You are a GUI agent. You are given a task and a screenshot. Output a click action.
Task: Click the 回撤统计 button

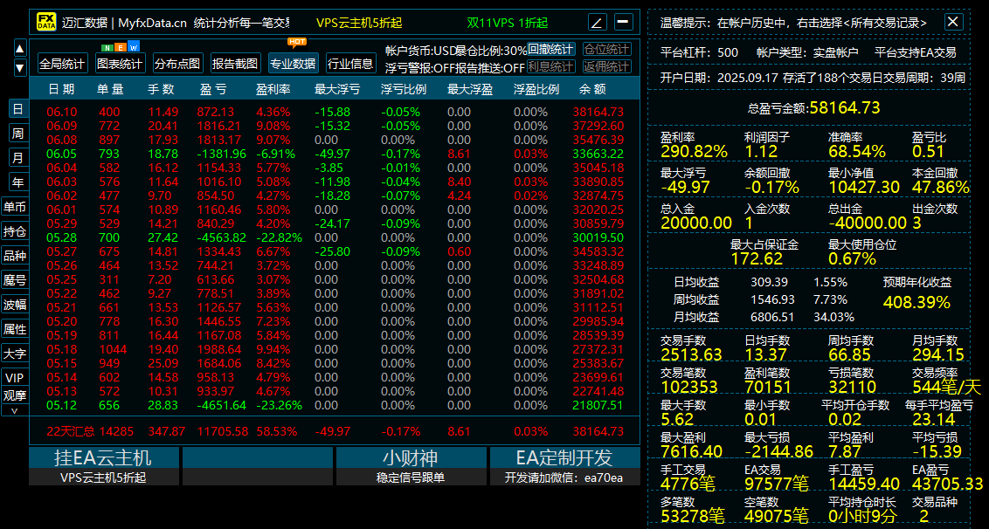click(x=550, y=49)
